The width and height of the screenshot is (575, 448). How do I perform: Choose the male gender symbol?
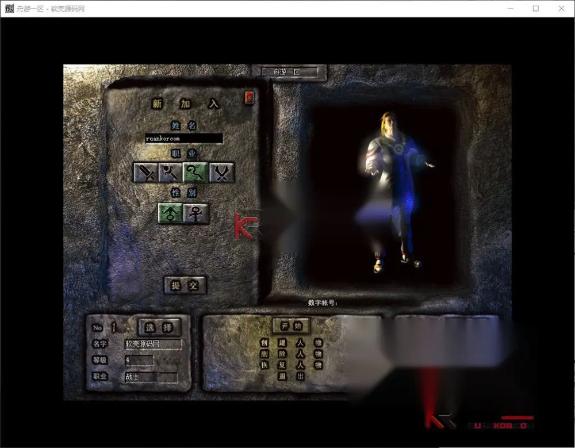point(170,213)
